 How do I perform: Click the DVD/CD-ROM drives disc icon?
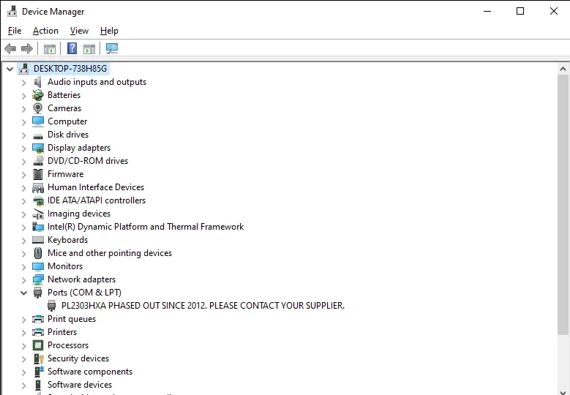click(x=38, y=161)
